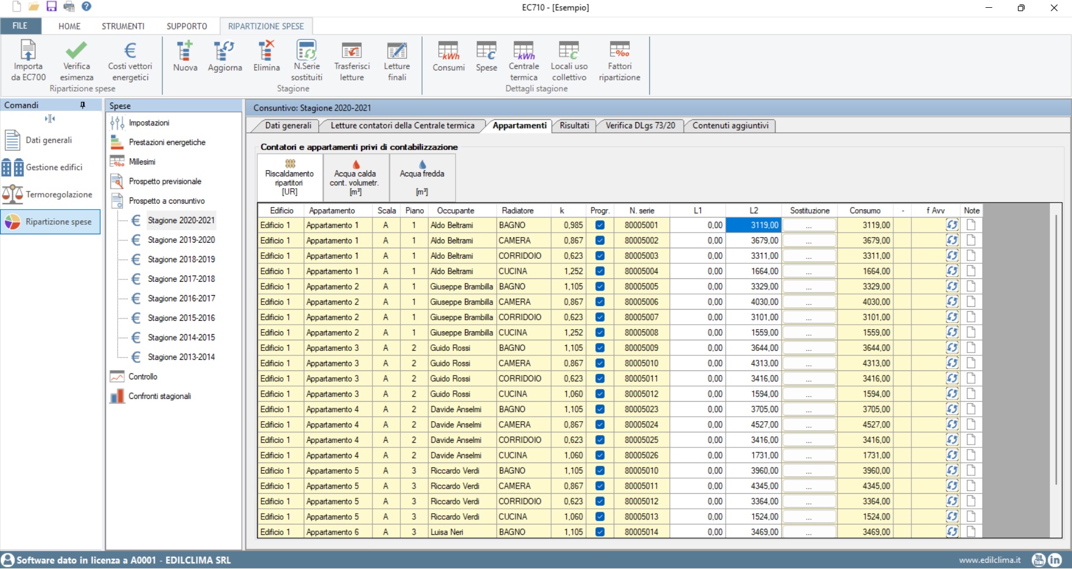Toggle Progr. checkbox for serial 80005005

600,286
